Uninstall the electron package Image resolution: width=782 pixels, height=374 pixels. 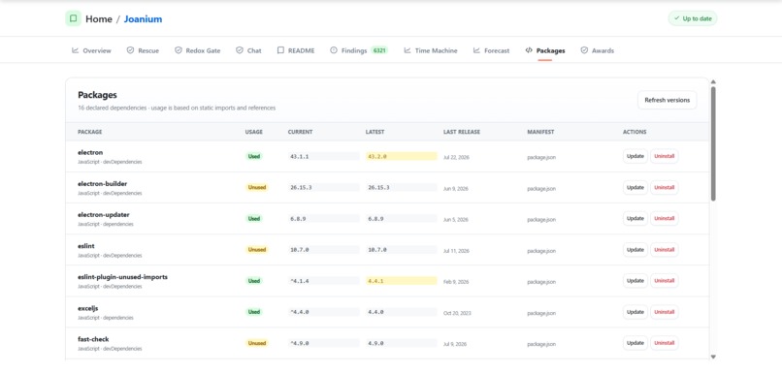coord(665,156)
